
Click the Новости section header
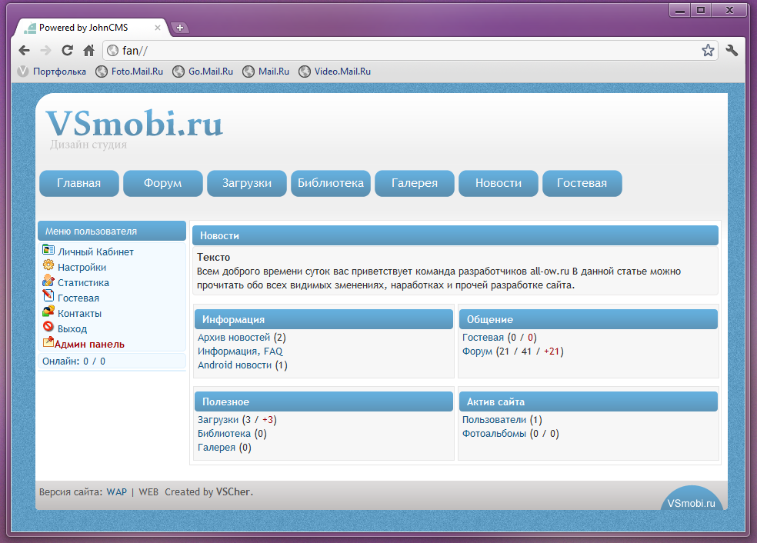[x=455, y=235]
